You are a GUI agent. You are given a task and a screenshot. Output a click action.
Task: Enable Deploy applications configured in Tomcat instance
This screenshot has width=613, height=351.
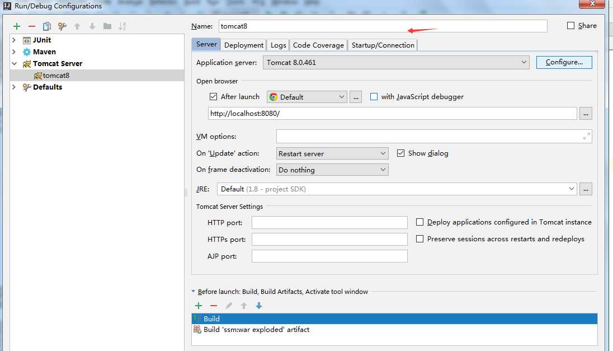[420, 222]
